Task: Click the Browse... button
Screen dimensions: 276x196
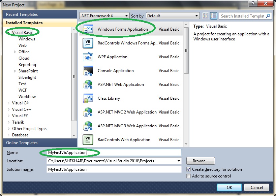Action: click(201, 161)
